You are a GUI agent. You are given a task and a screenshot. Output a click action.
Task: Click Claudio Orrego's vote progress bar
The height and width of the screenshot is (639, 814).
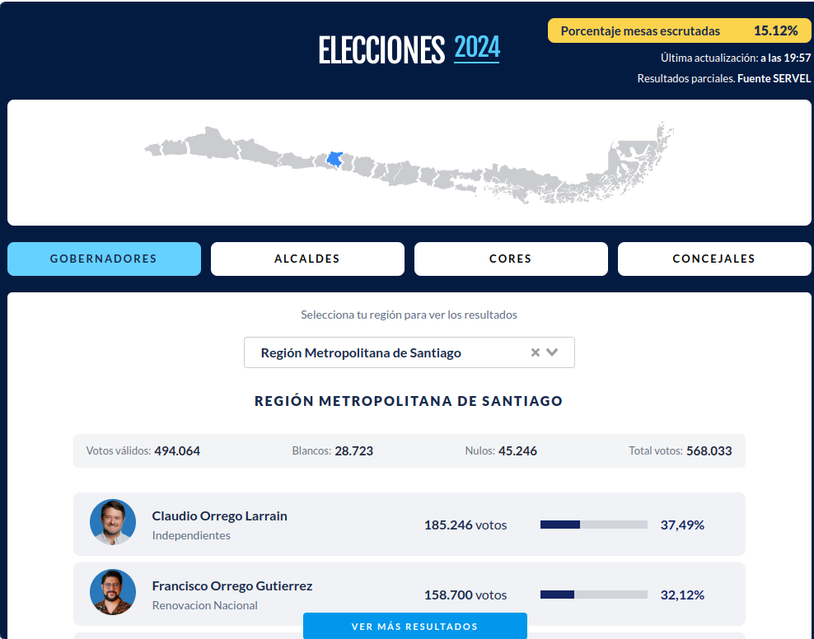(593, 522)
